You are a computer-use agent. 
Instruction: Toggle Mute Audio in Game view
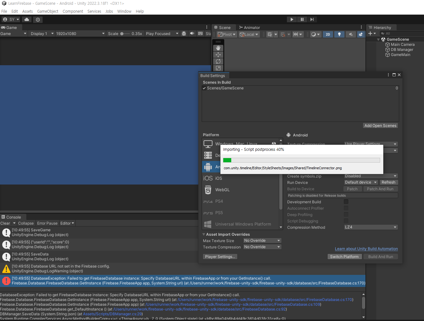coord(192,33)
